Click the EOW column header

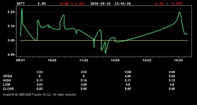(128, 72)
